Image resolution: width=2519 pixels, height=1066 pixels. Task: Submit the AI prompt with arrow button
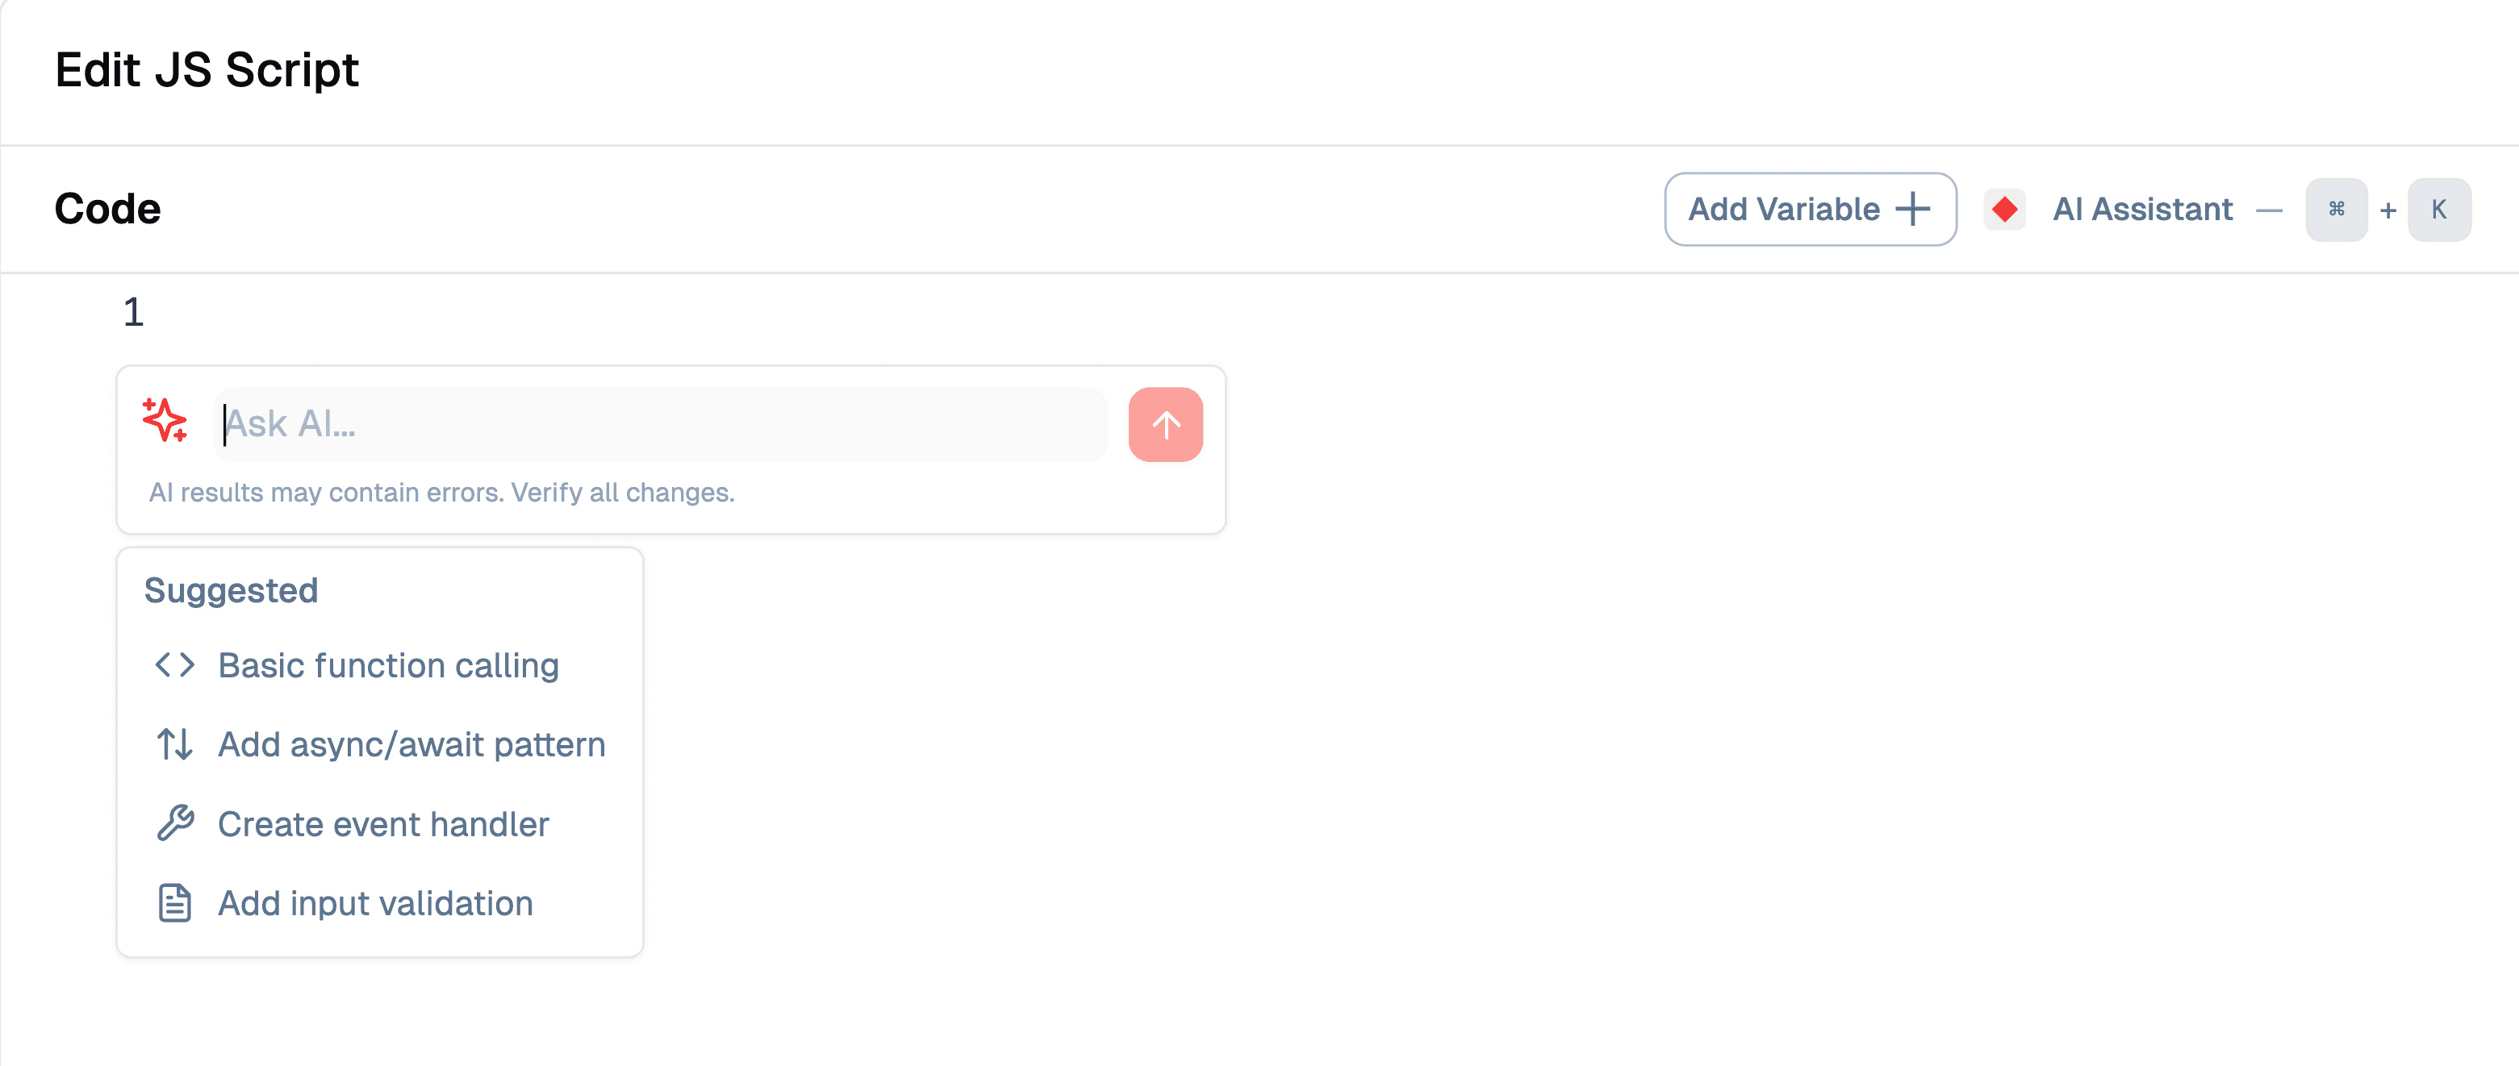(x=1164, y=425)
